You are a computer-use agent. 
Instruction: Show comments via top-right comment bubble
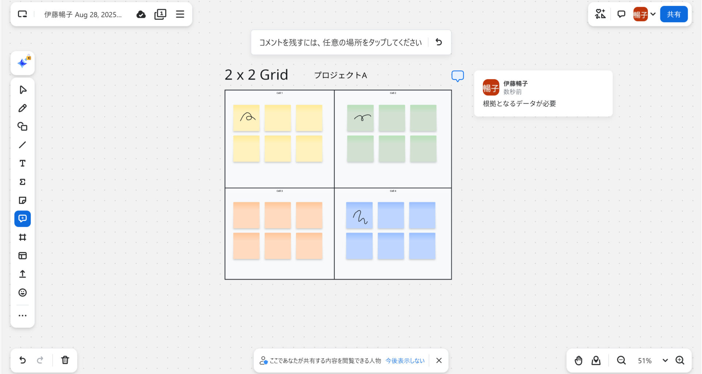coord(621,14)
